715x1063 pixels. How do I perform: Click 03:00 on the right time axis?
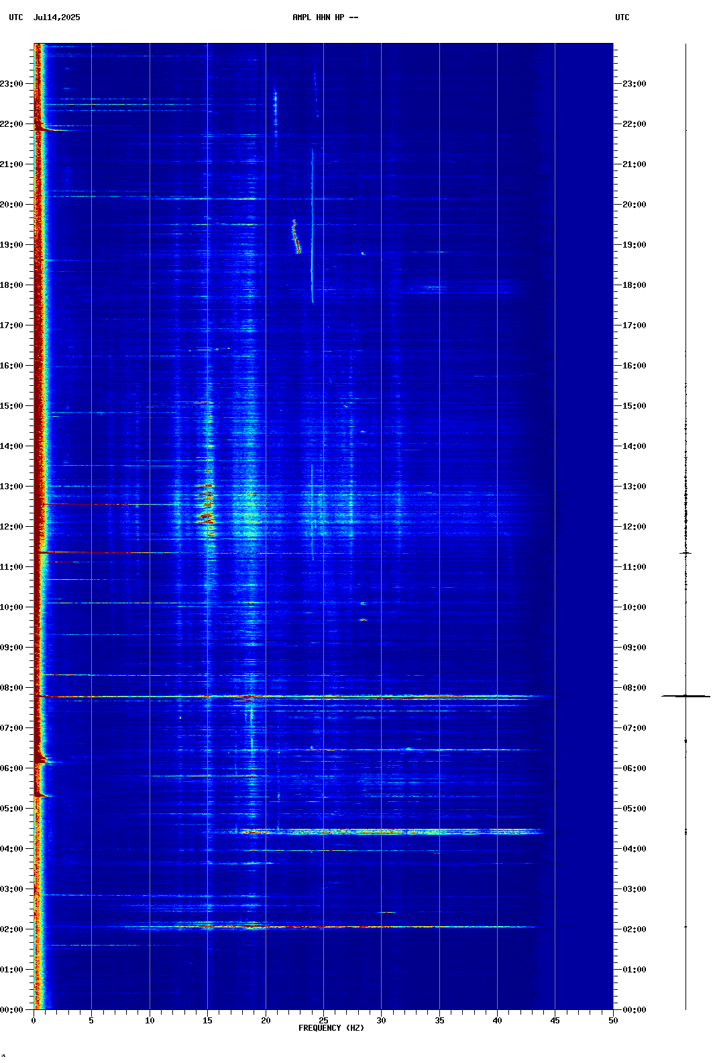[x=635, y=889]
